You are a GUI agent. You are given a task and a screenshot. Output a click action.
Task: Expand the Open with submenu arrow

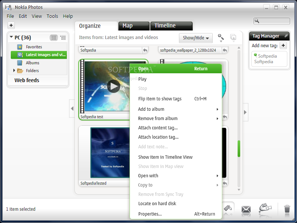click(x=218, y=176)
